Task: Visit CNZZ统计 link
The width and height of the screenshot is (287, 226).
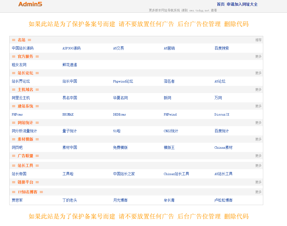Action: tap(171, 131)
